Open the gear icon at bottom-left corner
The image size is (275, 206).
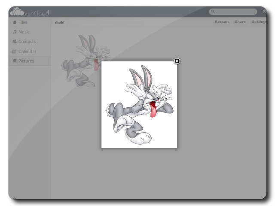tap(15, 199)
